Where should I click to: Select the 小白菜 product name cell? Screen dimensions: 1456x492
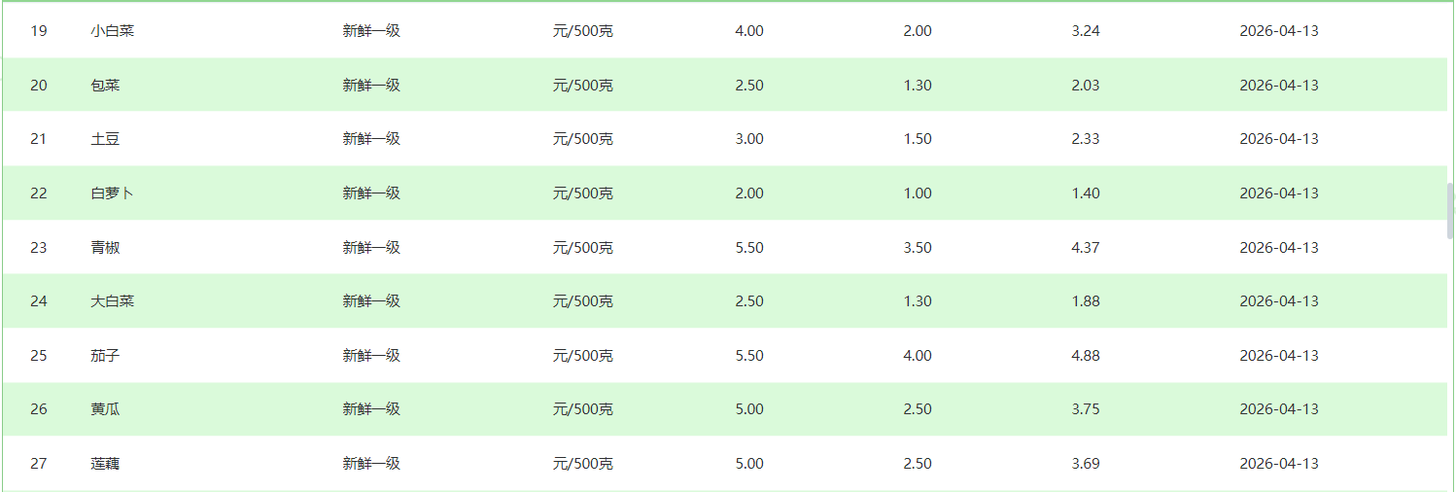(113, 31)
